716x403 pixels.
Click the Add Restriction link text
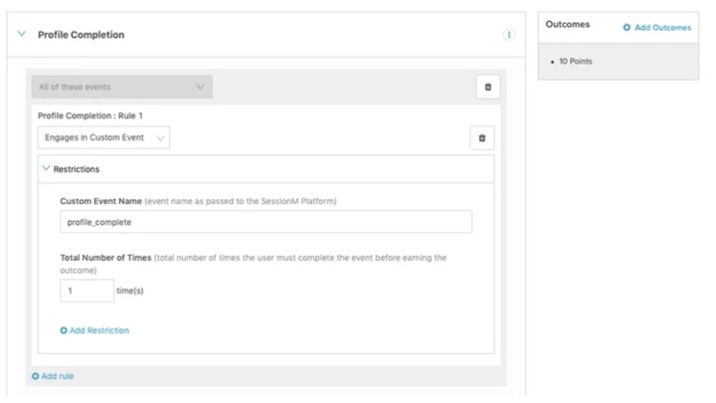click(99, 330)
